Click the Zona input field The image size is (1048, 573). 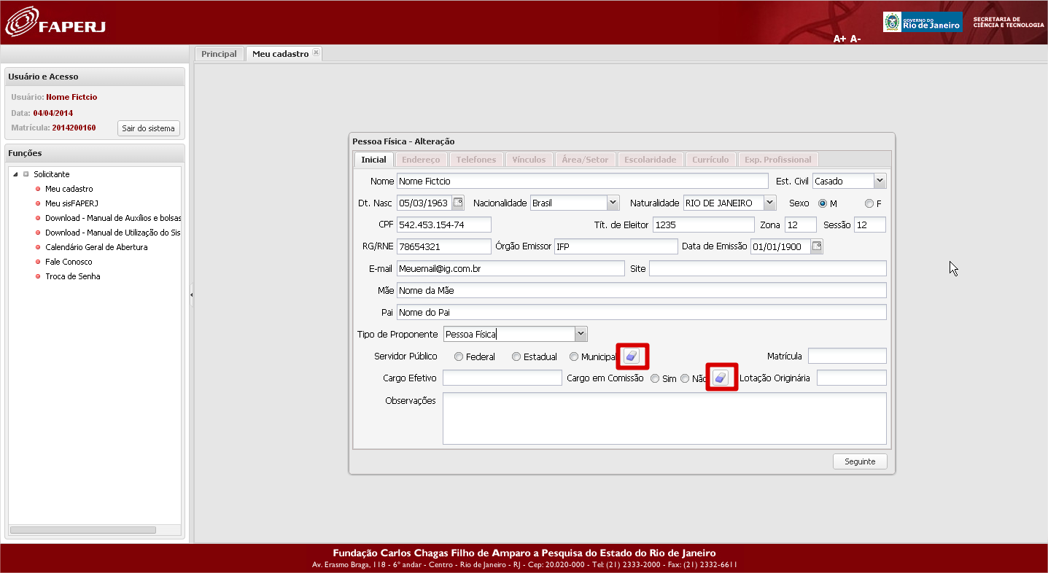(800, 225)
